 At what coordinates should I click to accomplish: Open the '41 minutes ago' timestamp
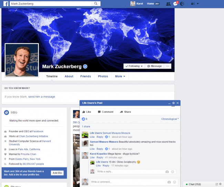point(114,157)
